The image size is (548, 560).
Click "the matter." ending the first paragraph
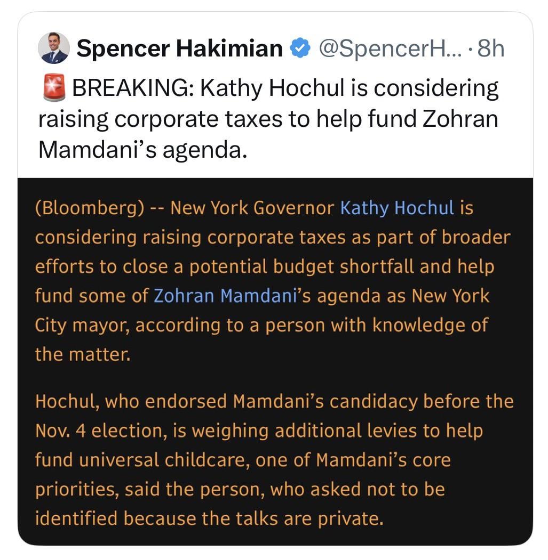click(83, 354)
